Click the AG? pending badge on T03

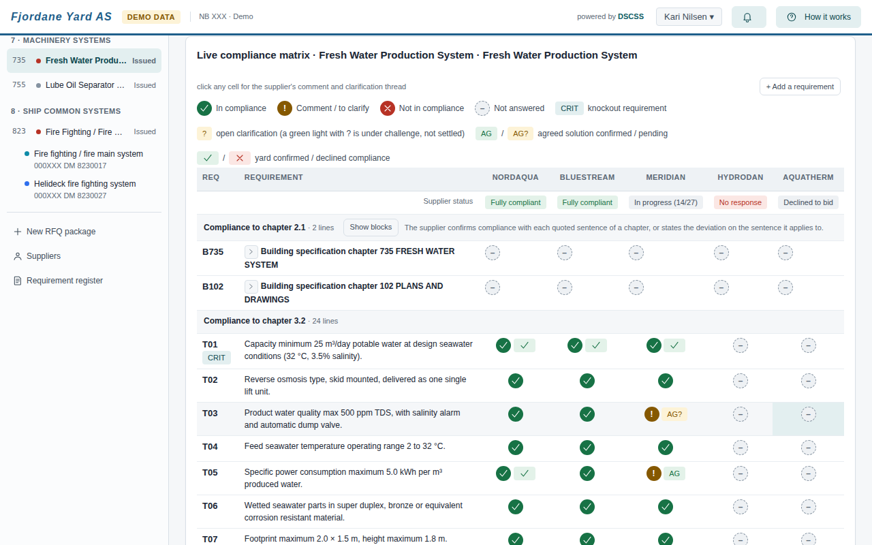click(x=674, y=414)
